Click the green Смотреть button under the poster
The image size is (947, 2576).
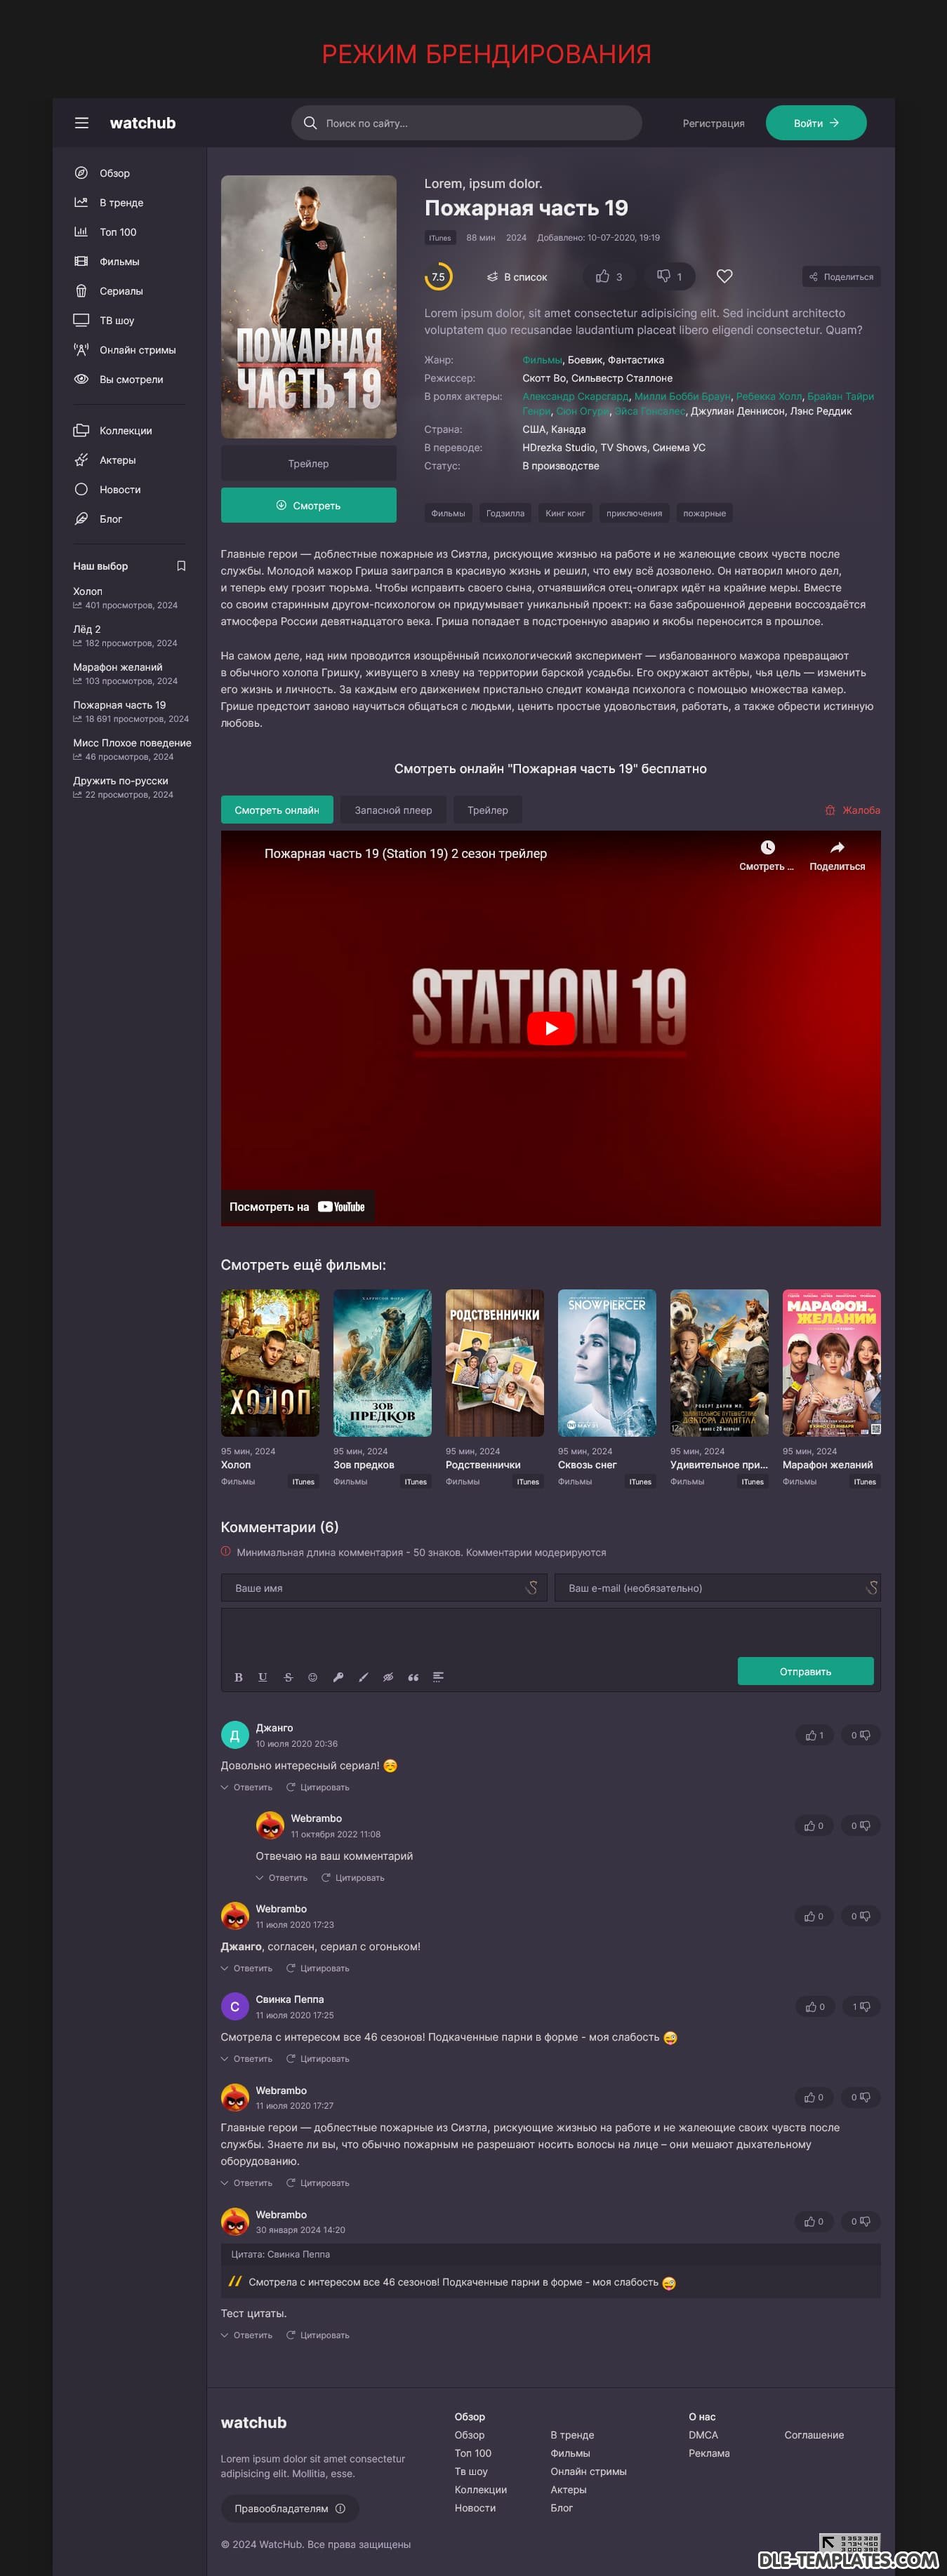pos(308,505)
